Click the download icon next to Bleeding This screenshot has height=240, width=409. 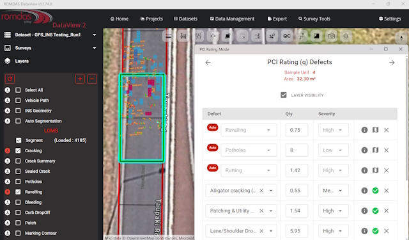tap(8, 202)
